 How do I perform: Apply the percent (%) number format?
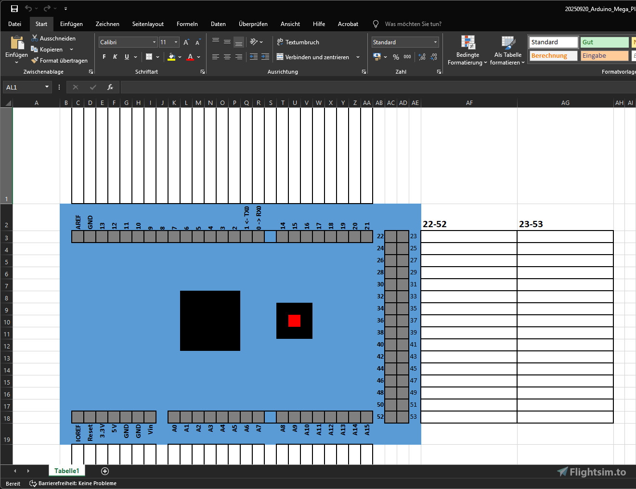tap(396, 57)
